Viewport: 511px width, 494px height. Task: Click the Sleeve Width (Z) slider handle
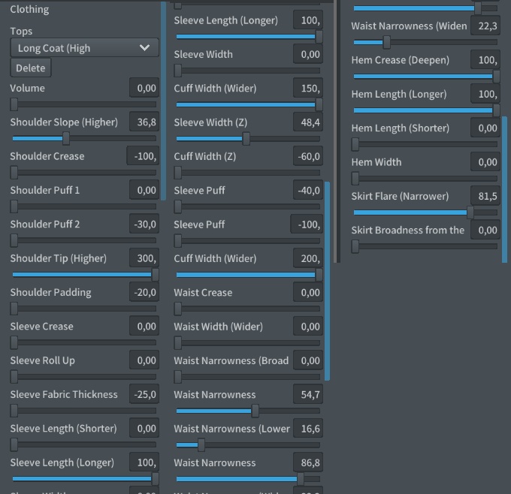point(246,139)
